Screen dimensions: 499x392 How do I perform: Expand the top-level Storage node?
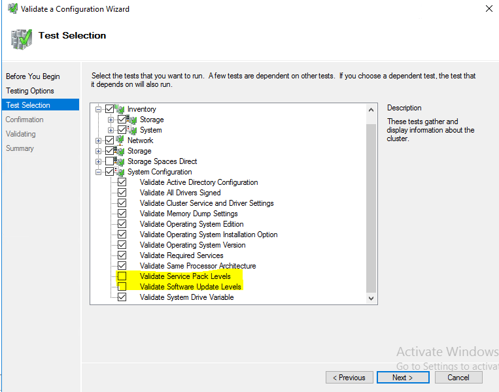98,151
